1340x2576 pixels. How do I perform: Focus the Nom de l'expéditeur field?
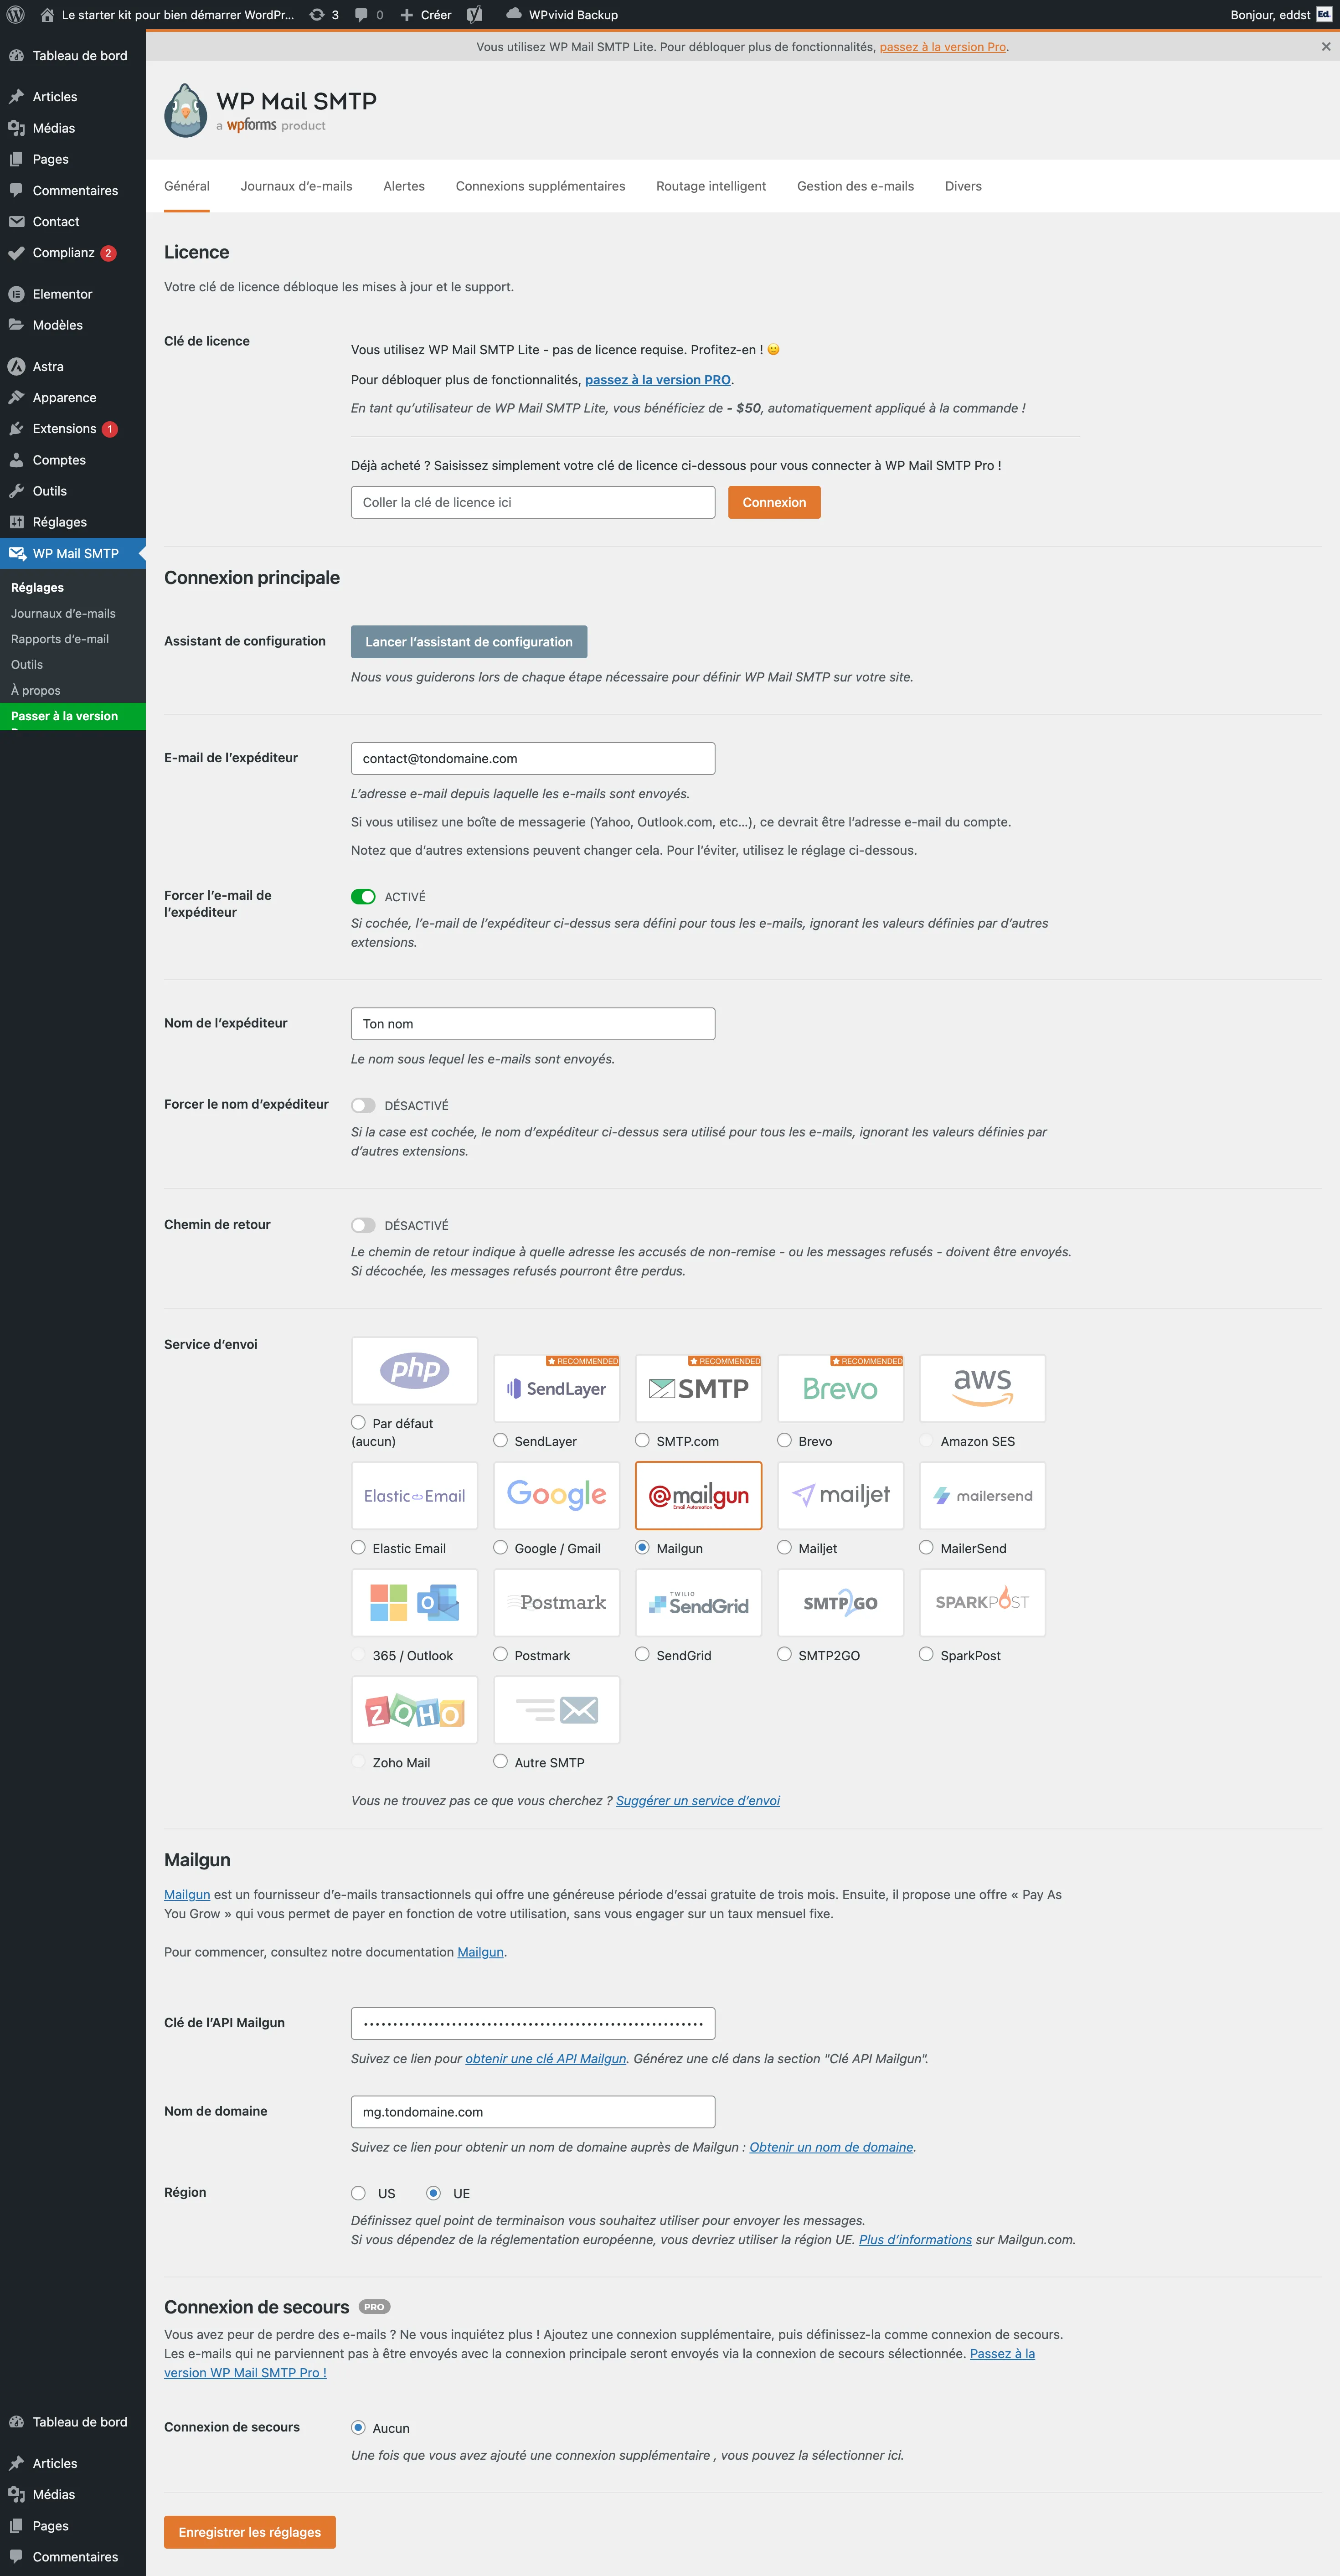pos(533,1024)
